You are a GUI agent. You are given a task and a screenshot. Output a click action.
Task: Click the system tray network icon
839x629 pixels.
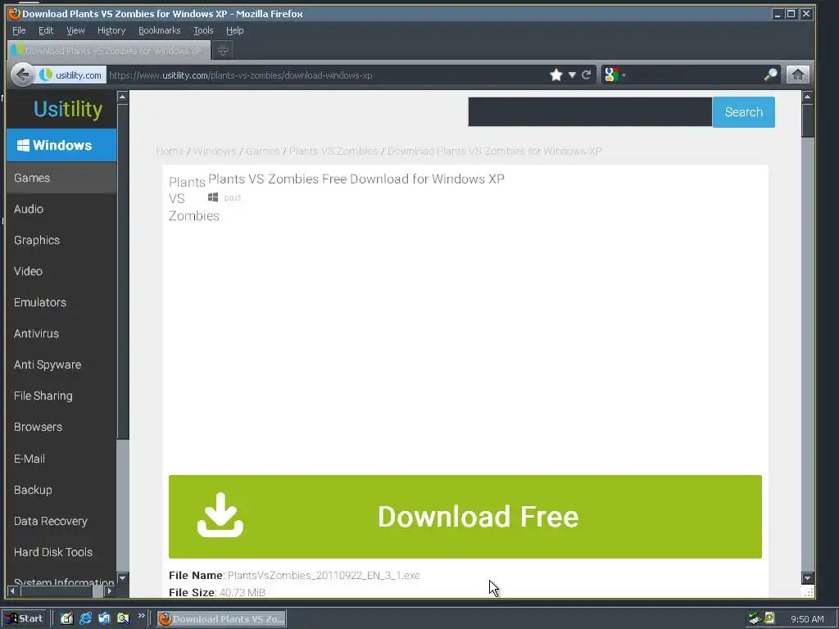click(755, 618)
